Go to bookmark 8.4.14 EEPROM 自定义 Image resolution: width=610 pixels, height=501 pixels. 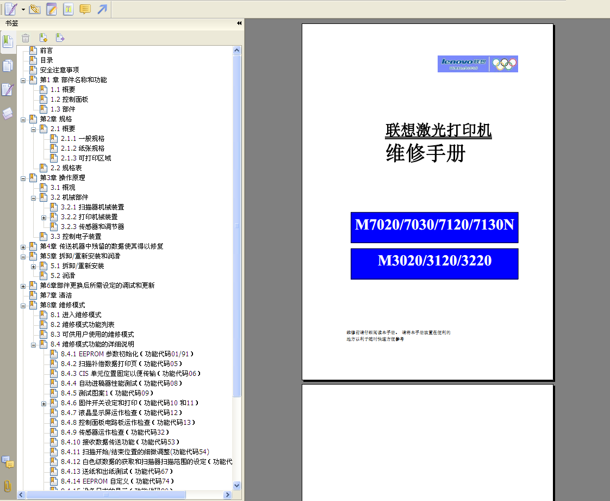(117, 481)
